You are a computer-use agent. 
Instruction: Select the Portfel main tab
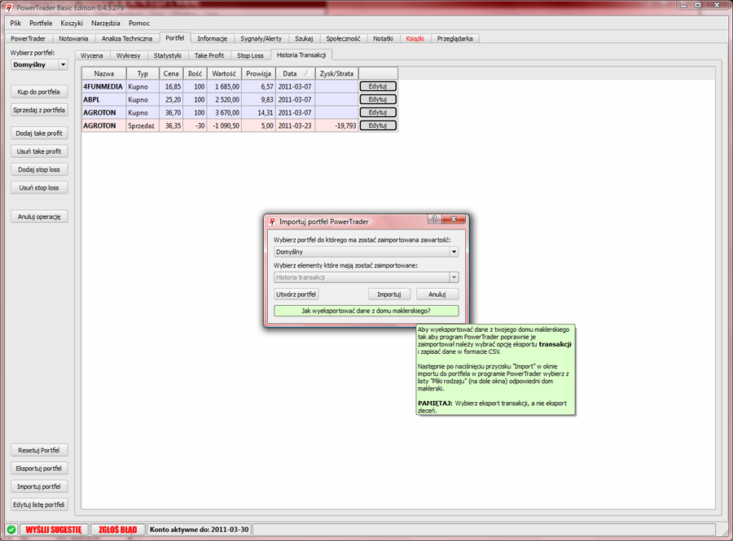[x=175, y=37]
